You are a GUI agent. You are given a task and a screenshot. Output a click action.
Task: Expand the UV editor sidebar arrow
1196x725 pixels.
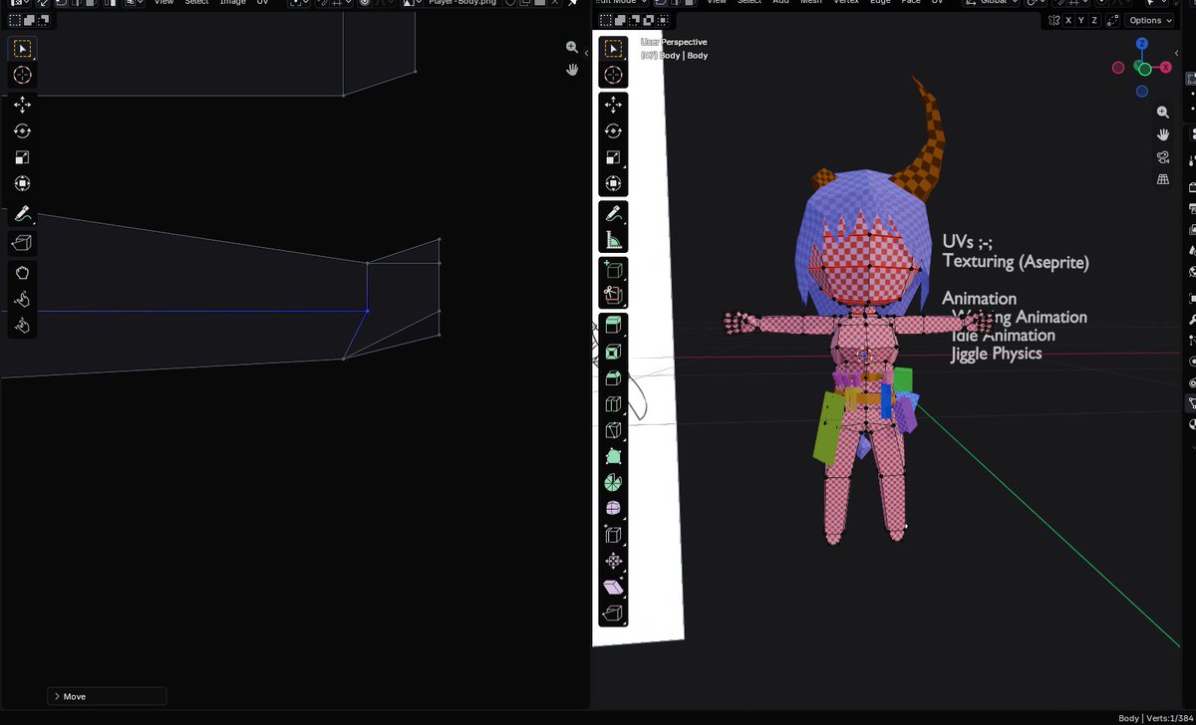586,53
